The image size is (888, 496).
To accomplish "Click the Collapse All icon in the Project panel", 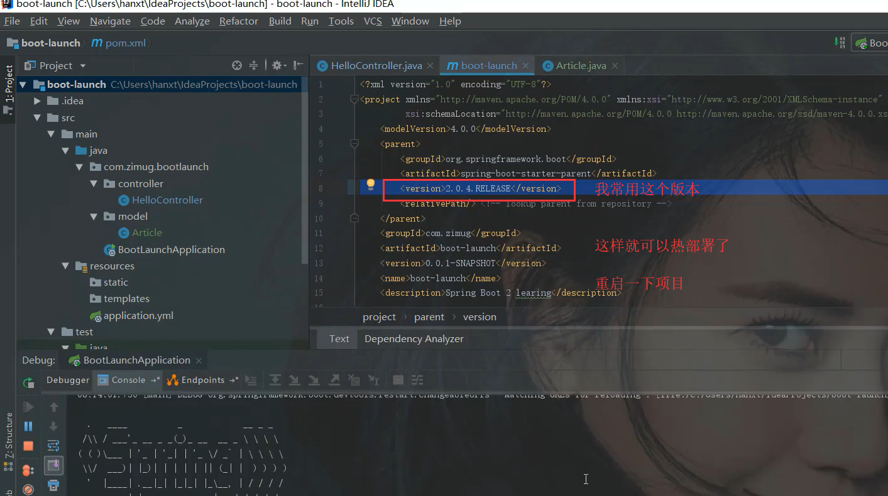I will (253, 65).
